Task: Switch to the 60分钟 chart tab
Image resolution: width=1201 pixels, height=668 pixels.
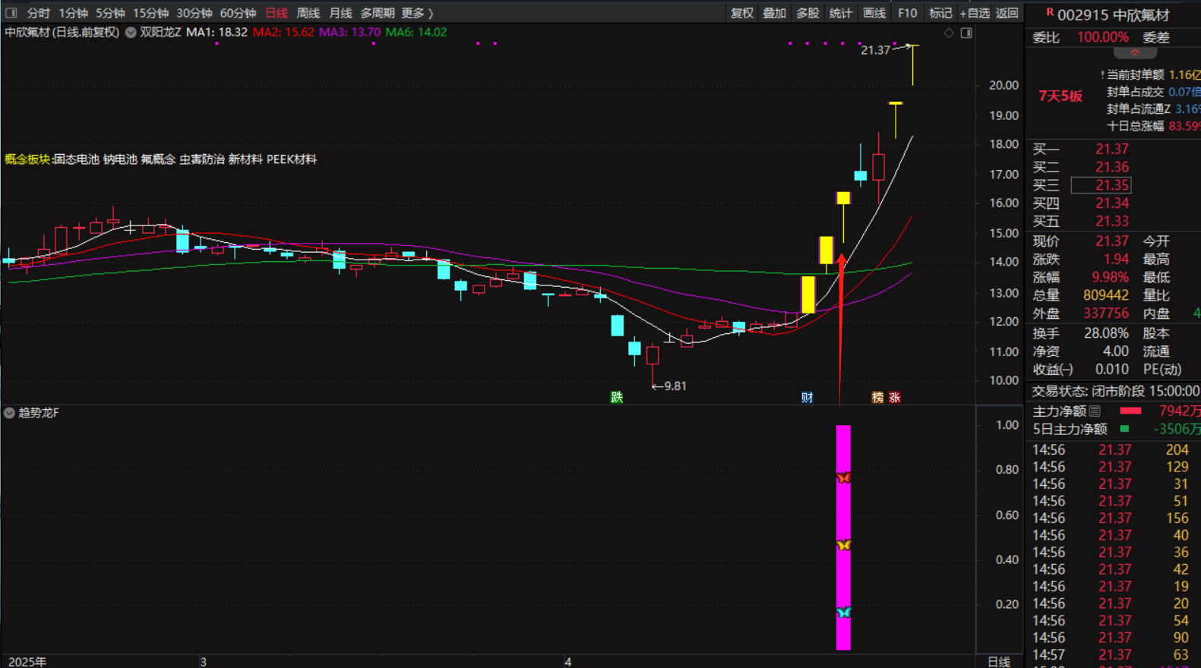Action: 238,13
